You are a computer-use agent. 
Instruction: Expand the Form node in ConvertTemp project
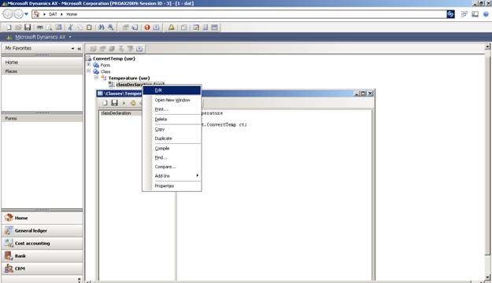pyautogui.click(x=89, y=64)
